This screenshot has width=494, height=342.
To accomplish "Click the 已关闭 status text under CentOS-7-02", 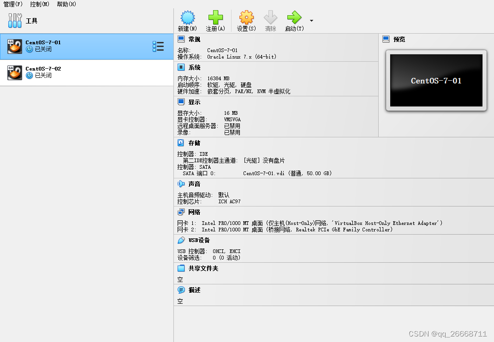I will (43, 76).
